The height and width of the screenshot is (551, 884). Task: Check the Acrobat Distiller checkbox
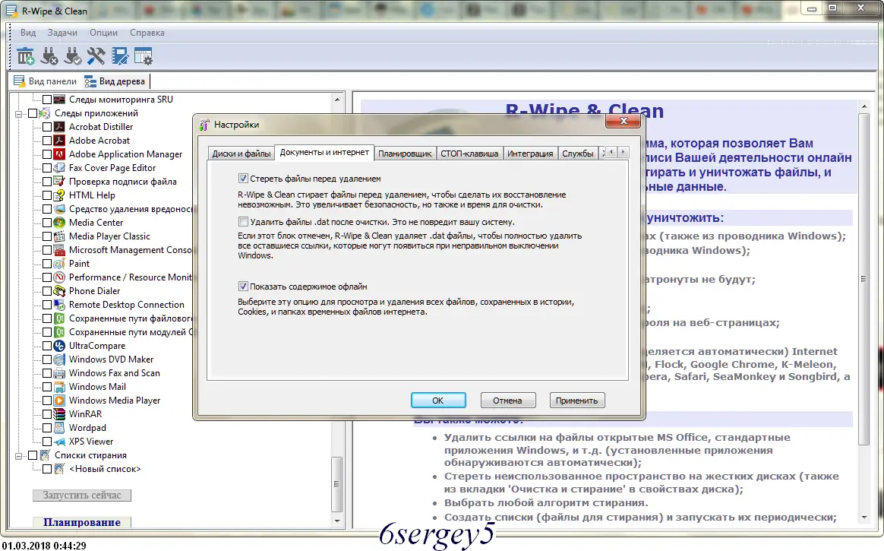47,127
